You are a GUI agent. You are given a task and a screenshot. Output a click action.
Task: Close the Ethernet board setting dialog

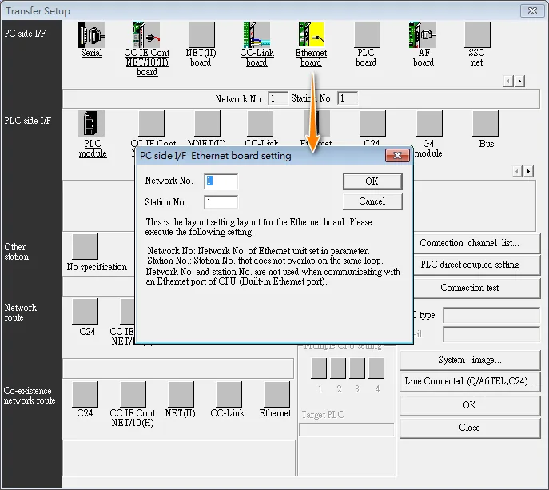click(397, 156)
